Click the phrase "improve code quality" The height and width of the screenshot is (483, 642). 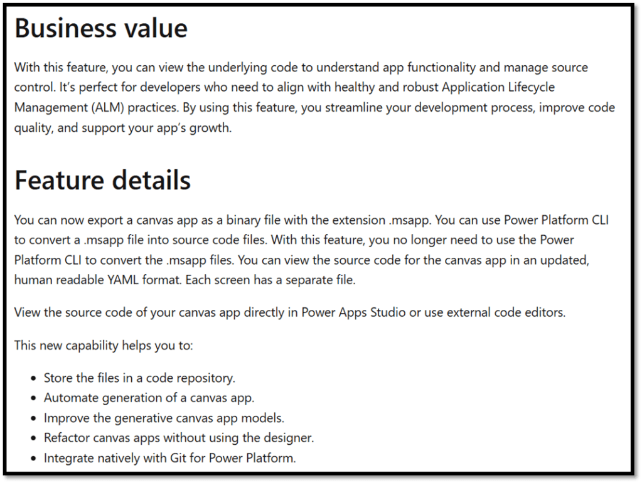coord(565,107)
